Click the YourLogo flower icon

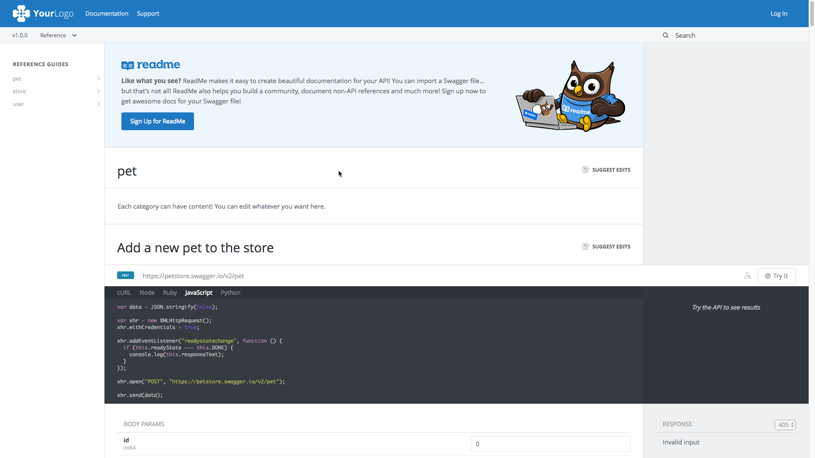coord(21,14)
